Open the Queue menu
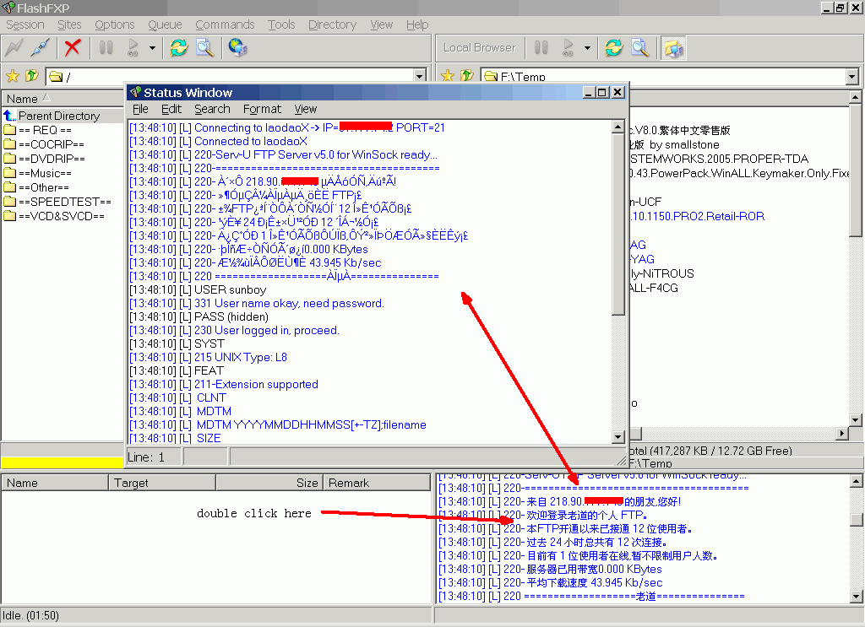The width and height of the screenshot is (865, 627). pos(165,24)
